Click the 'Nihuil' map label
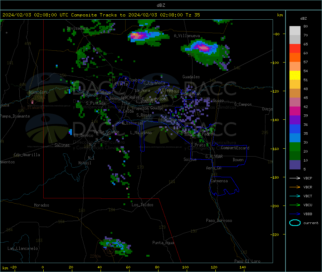Viewport: 322px width, 272px height. [84, 163]
